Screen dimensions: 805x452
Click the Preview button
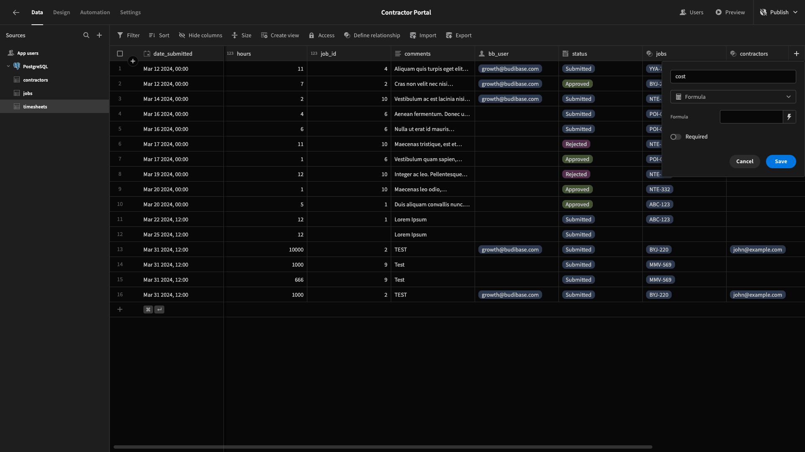coord(730,12)
